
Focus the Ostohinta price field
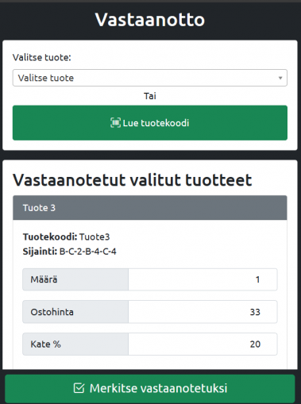click(203, 312)
